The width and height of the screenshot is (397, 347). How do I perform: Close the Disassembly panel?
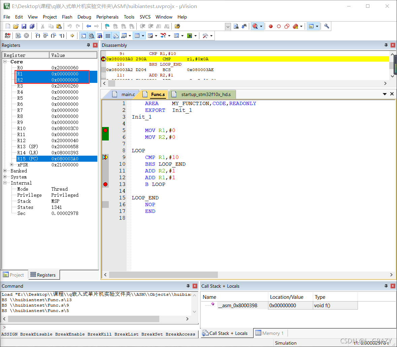click(393, 45)
